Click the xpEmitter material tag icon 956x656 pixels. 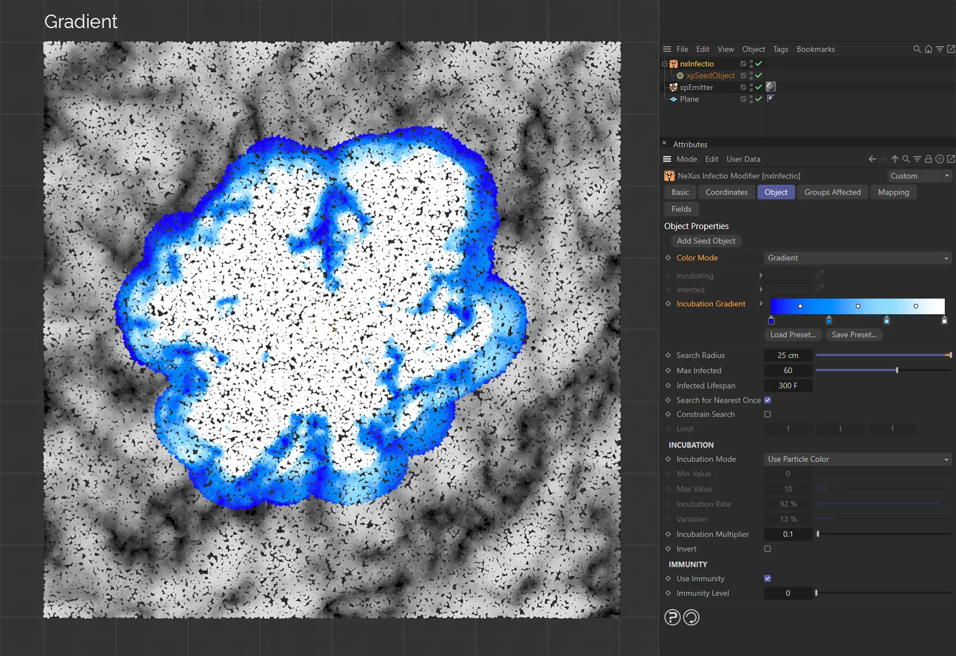point(771,87)
